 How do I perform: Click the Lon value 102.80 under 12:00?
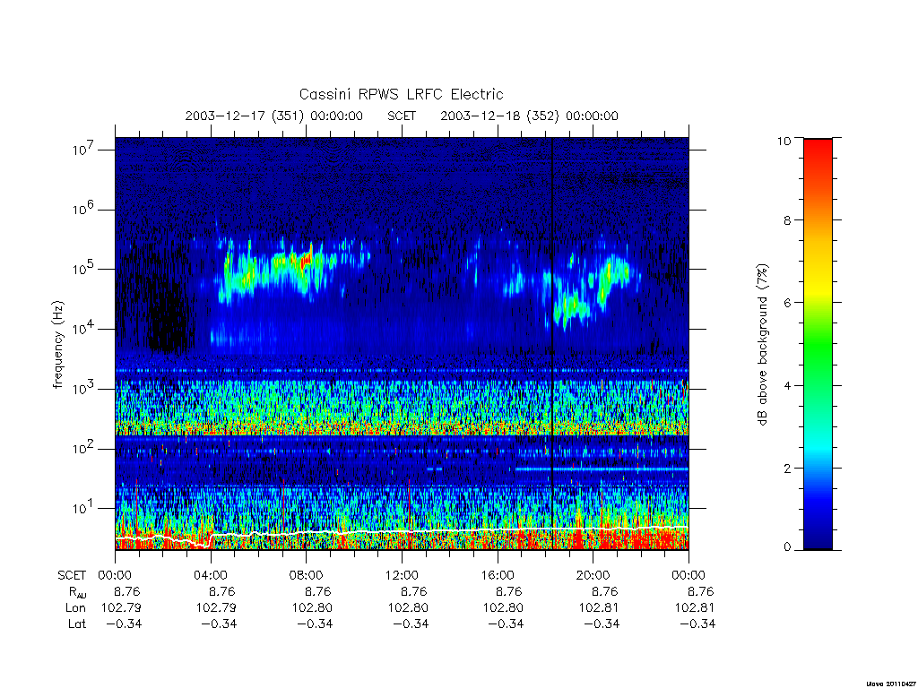click(408, 608)
